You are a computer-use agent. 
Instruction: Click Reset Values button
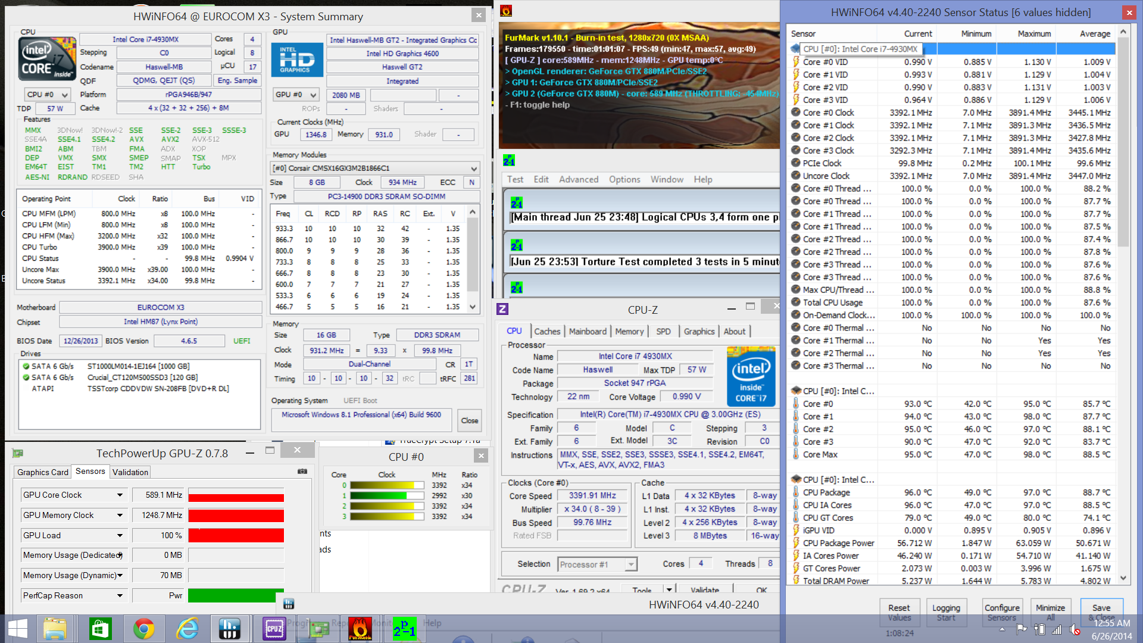coord(899,612)
